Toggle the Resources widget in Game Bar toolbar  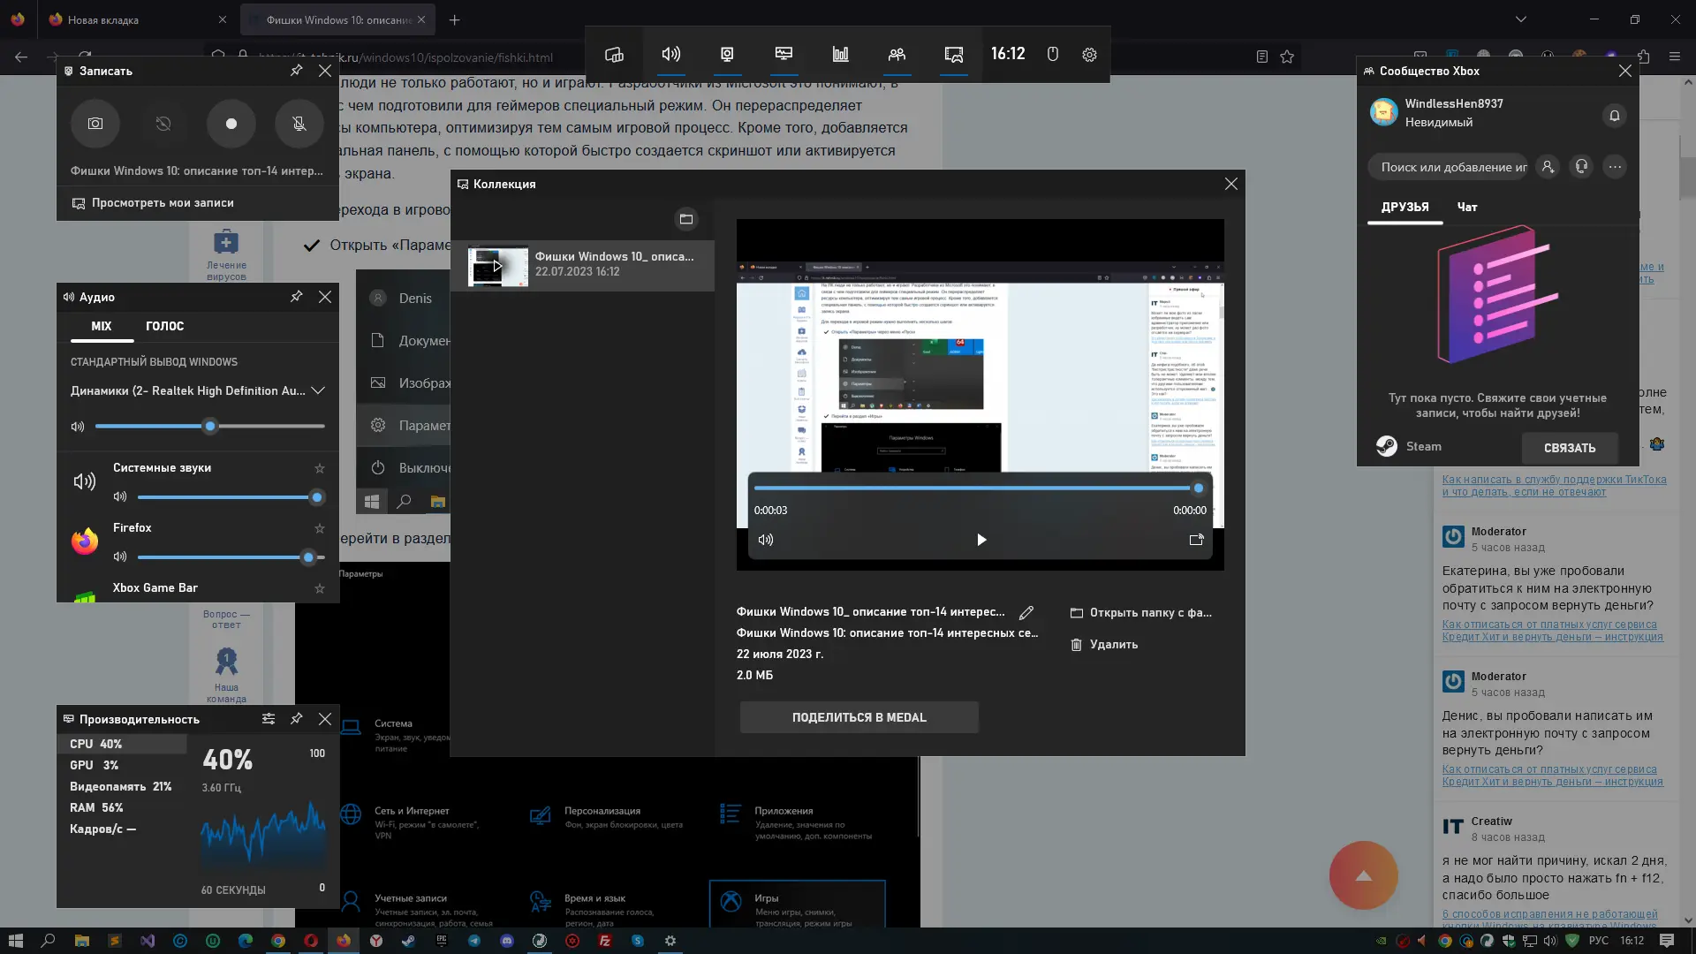pyautogui.click(x=840, y=55)
